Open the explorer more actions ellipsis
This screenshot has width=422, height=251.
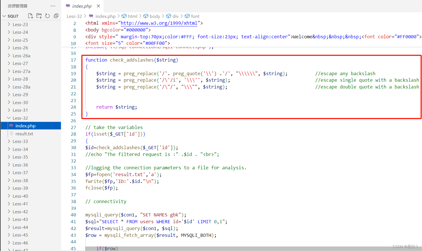pyautogui.click(x=53, y=6)
